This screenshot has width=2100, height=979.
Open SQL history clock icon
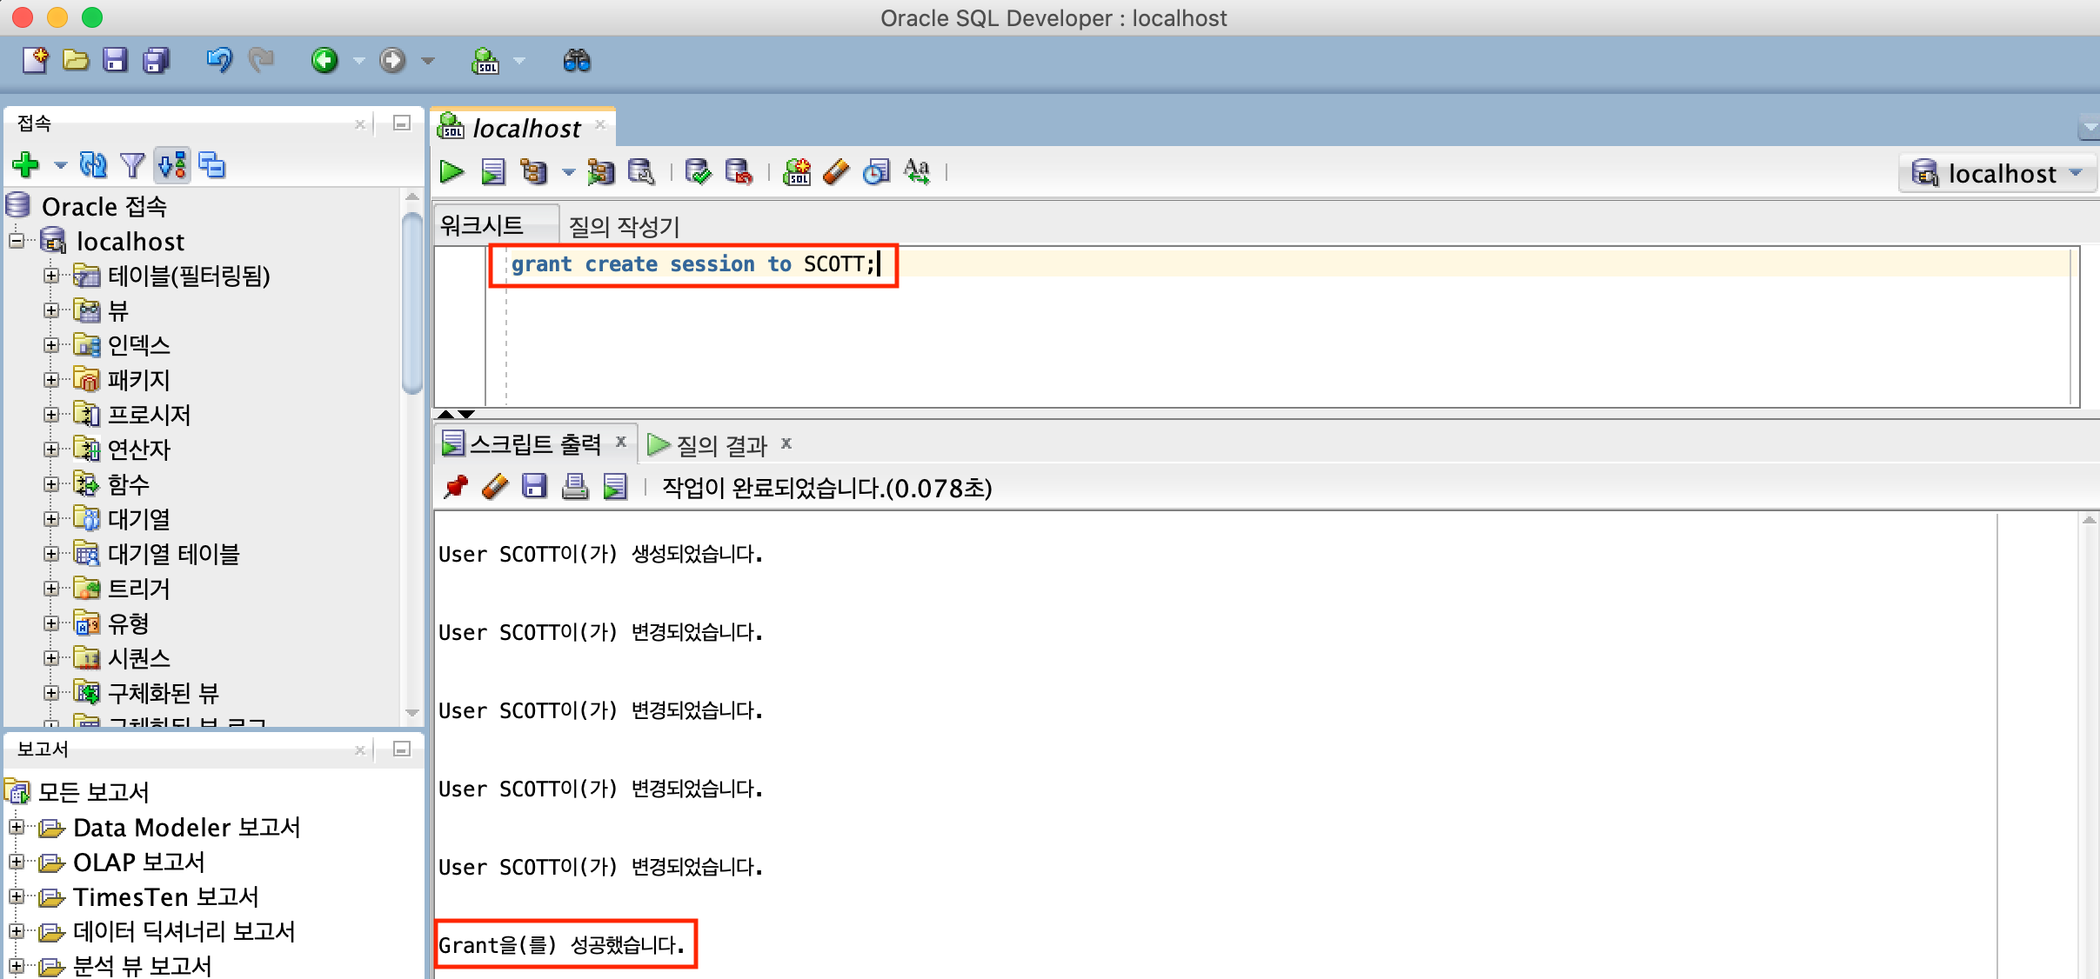[876, 172]
